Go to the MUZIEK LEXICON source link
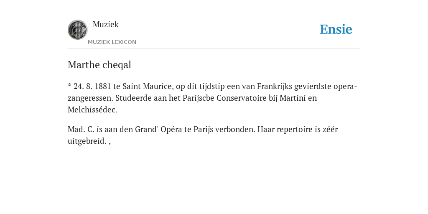This screenshot has width=428, height=214. coord(112,42)
